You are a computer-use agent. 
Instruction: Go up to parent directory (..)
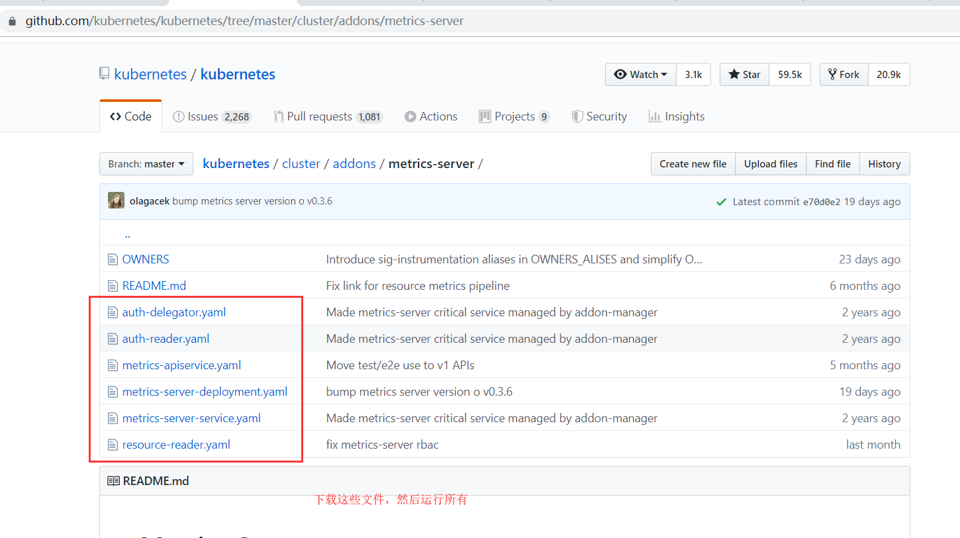coord(127,234)
